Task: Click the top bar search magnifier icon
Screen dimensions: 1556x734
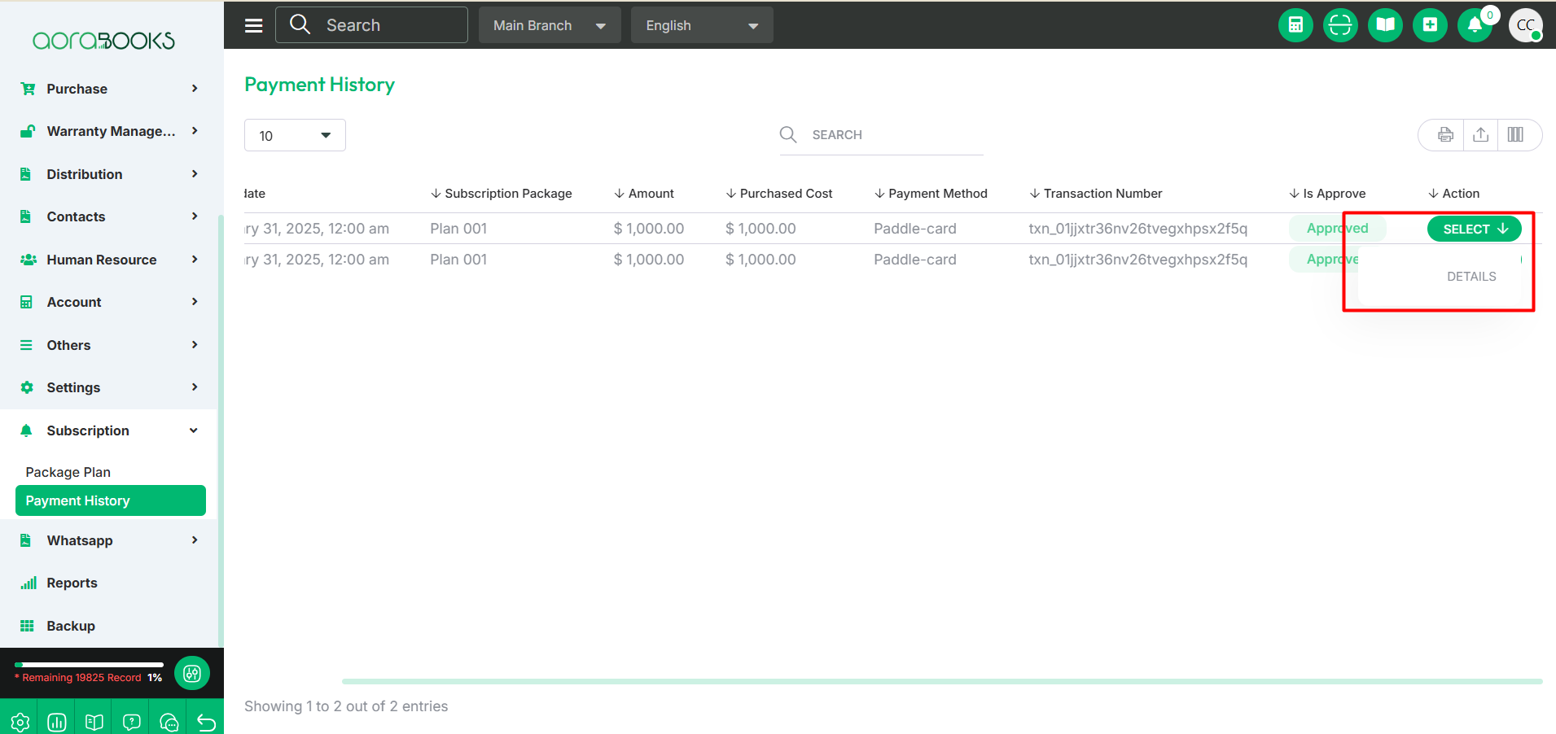Action: coord(300,24)
